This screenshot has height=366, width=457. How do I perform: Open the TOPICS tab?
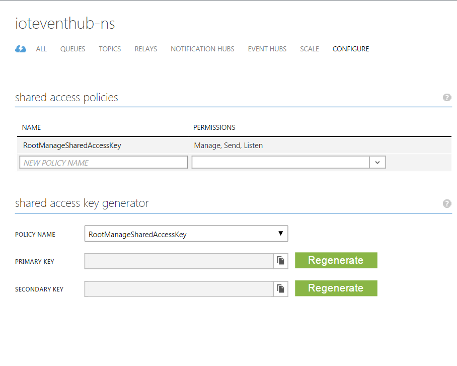pyautogui.click(x=110, y=49)
